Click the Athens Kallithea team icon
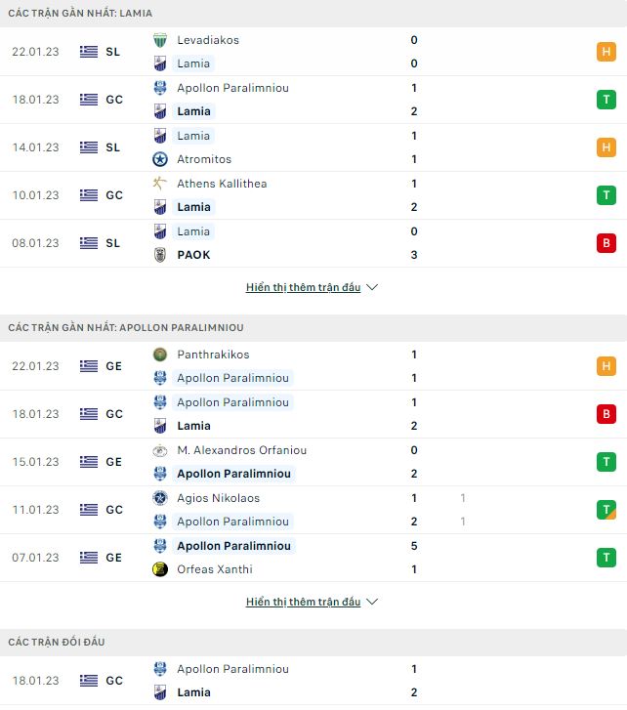The image size is (627, 710). point(160,184)
